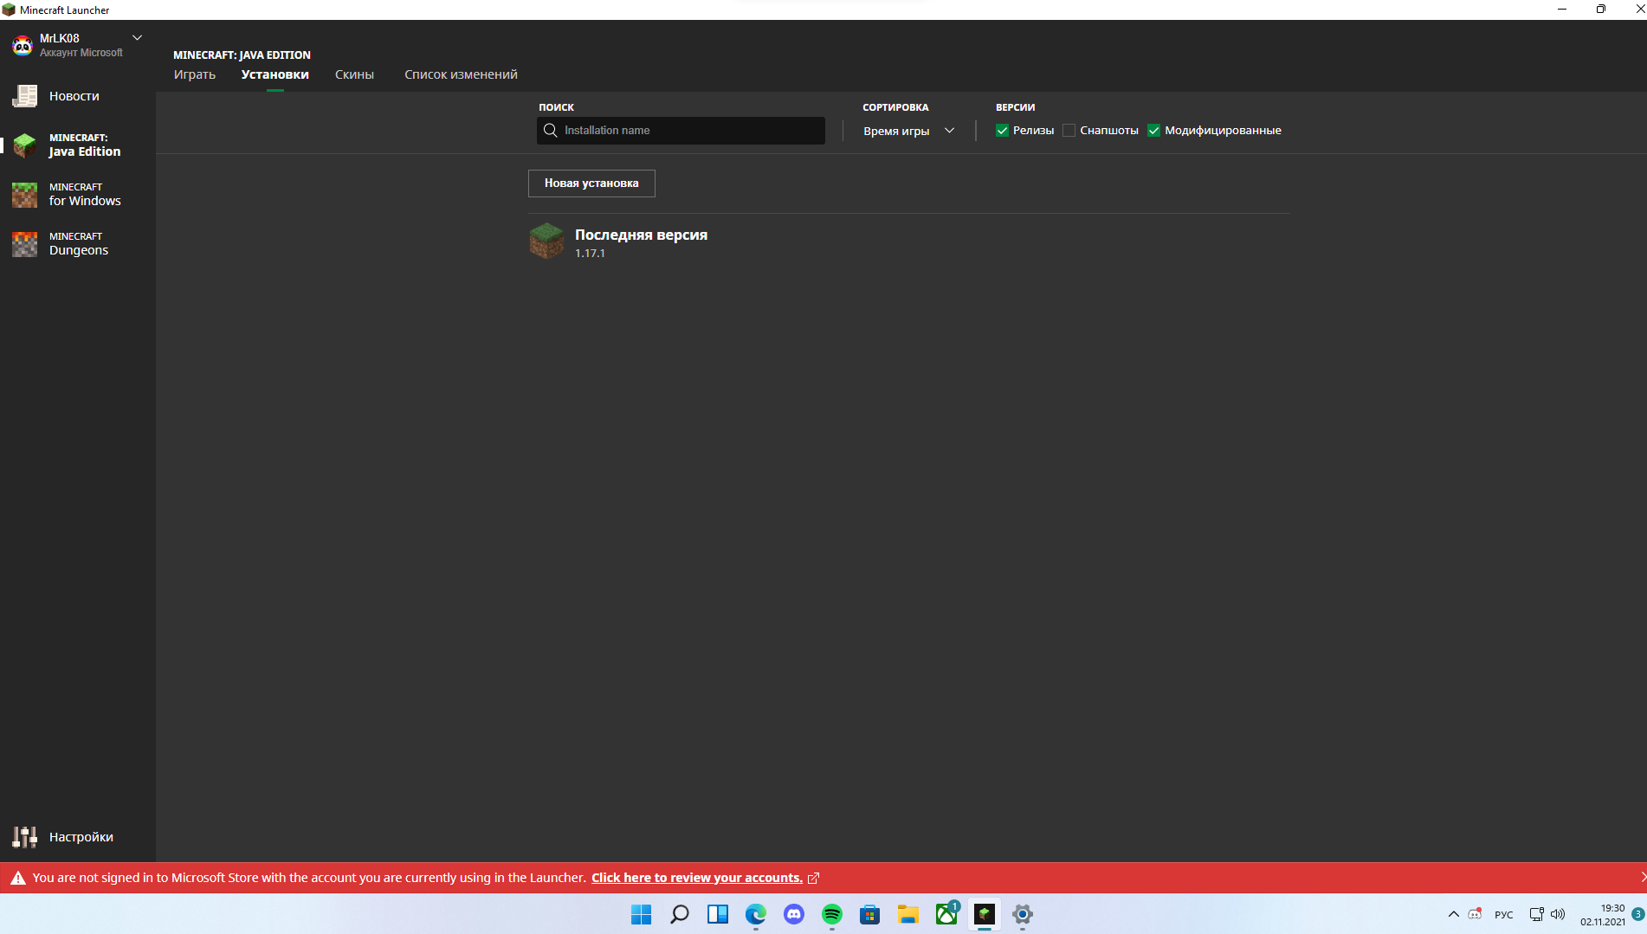1647x934 pixels.
Task: Open the volume tray icon
Action: pos(1558,914)
